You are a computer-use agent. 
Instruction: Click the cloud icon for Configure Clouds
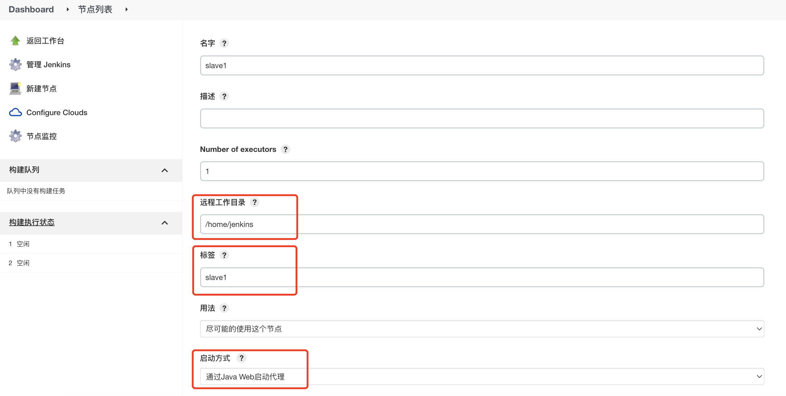click(15, 113)
